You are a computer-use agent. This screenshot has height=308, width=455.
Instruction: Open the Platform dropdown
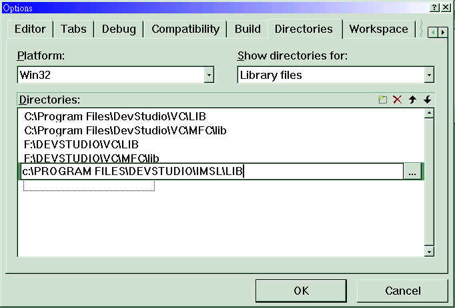[x=209, y=75]
